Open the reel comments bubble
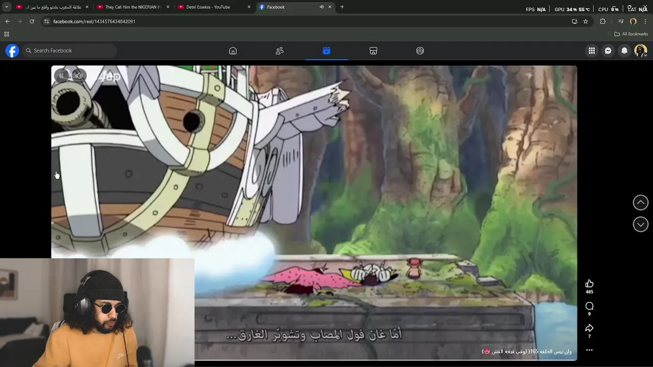This screenshot has width=653, height=367. [589, 306]
